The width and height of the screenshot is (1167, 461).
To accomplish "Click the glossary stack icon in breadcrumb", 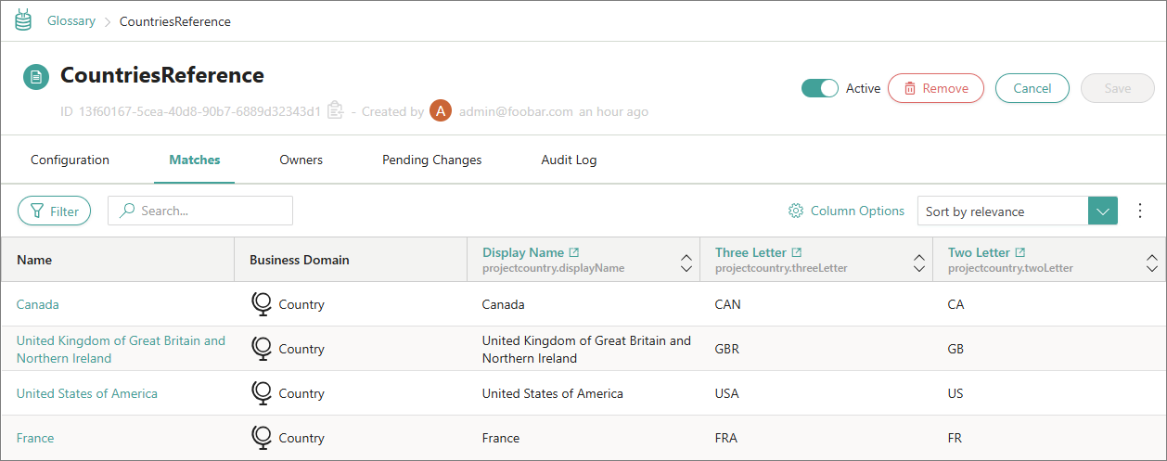I will click(x=24, y=20).
